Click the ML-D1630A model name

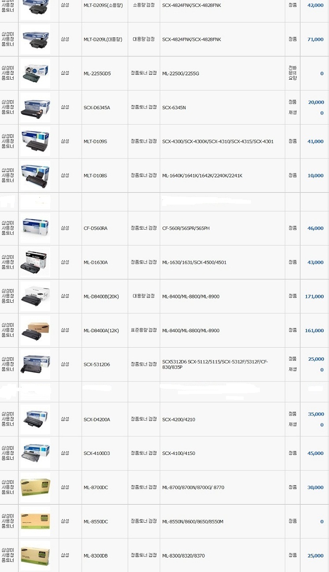(x=96, y=262)
